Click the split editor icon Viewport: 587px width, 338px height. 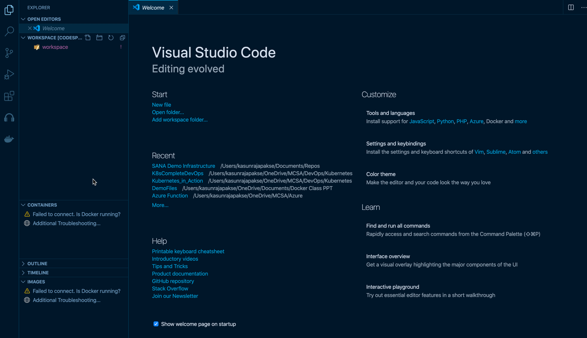[571, 7]
